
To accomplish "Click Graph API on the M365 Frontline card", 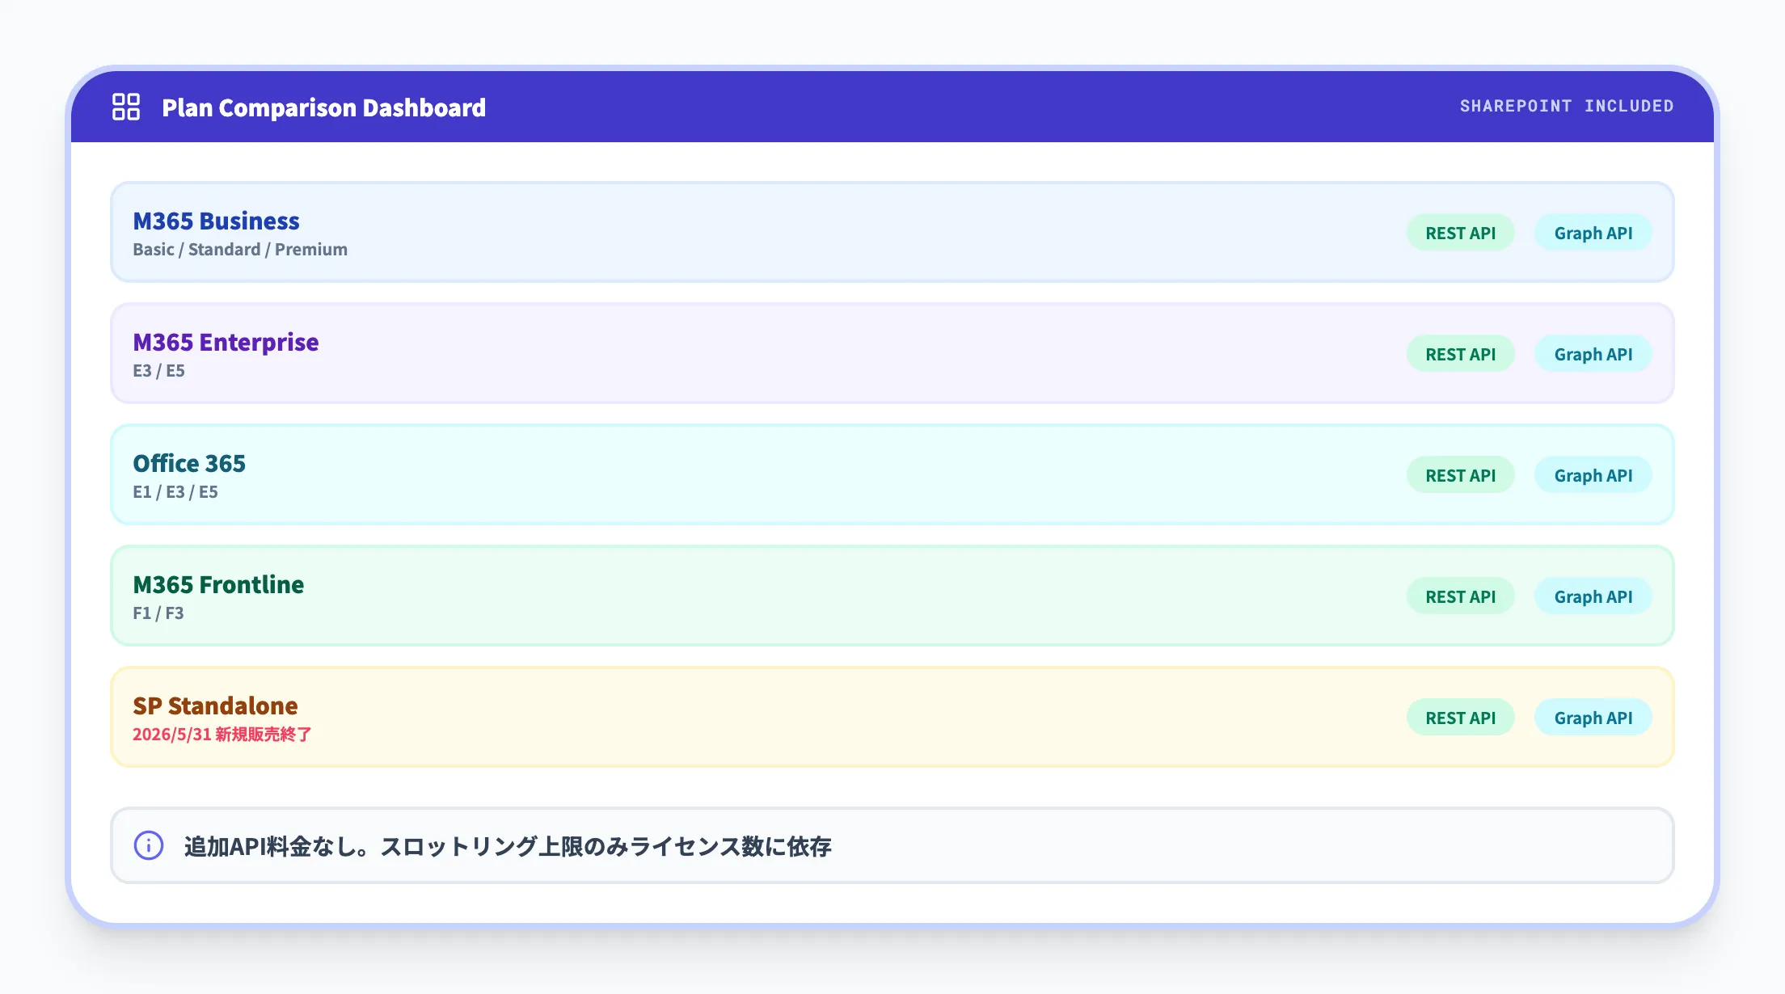I will coord(1593,596).
